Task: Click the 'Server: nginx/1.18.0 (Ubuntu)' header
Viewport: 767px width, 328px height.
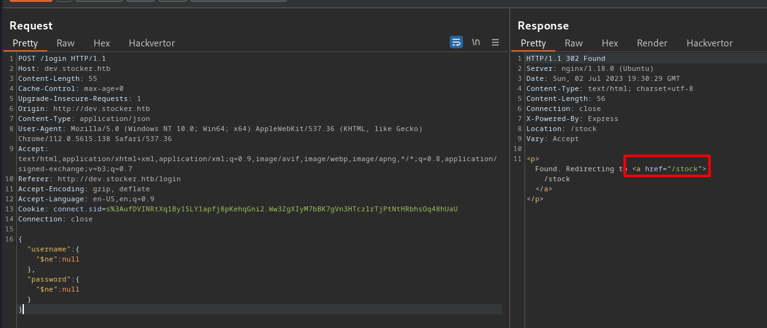Action: [590, 68]
